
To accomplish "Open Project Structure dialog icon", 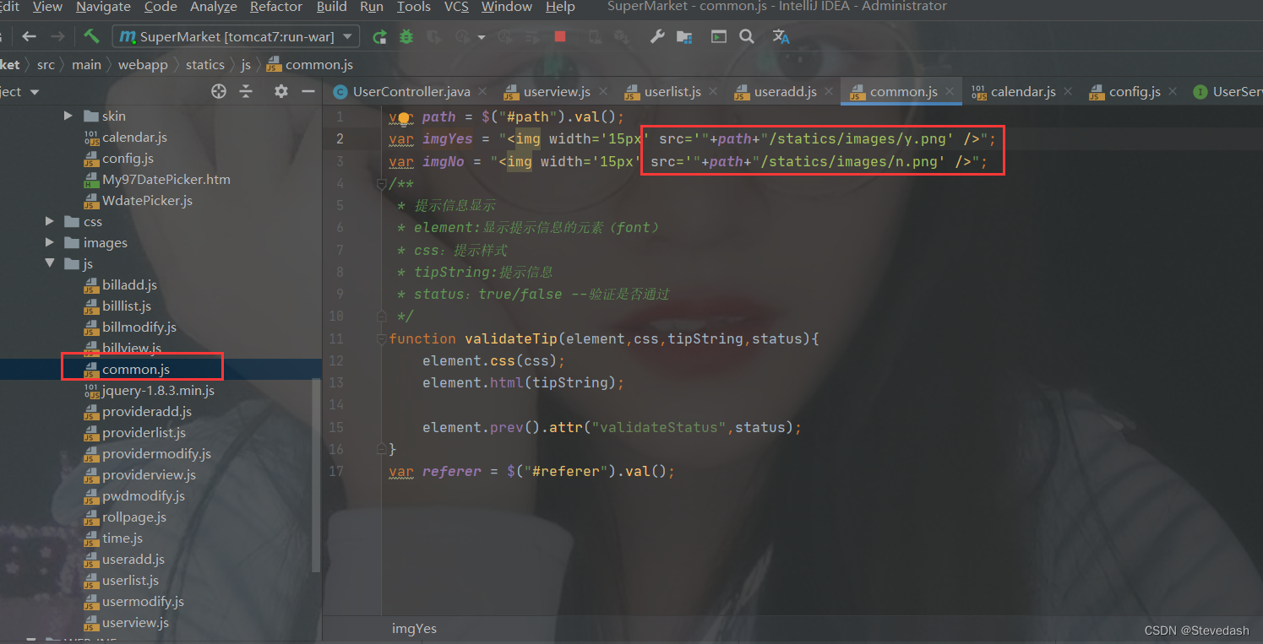I will [x=684, y=36].
